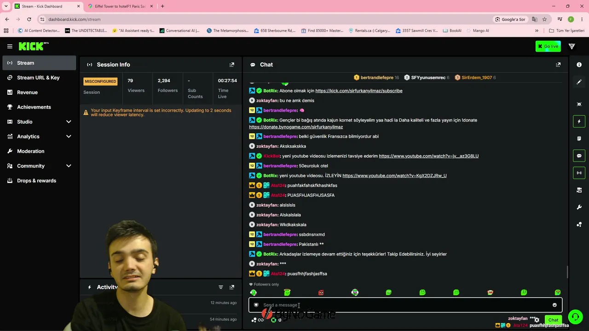Pop out the Session Info panel

232,65
